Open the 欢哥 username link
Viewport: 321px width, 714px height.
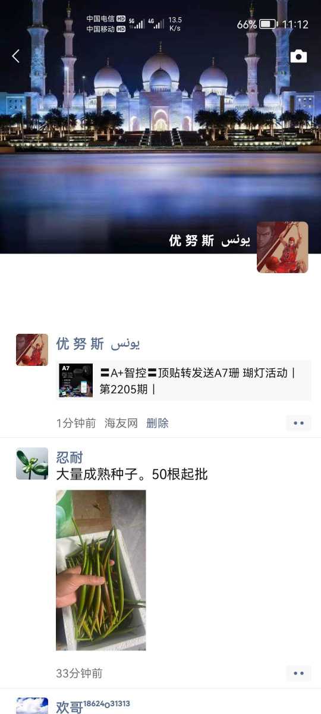[70, 707]
